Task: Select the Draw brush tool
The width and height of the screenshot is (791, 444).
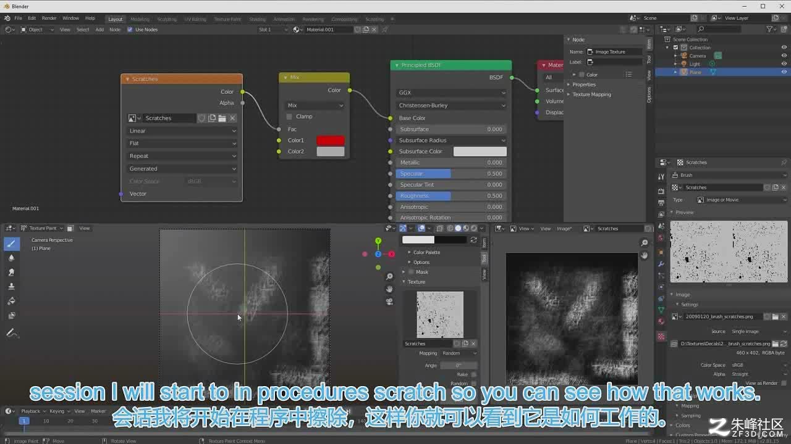Action: (x=11, y=244)
